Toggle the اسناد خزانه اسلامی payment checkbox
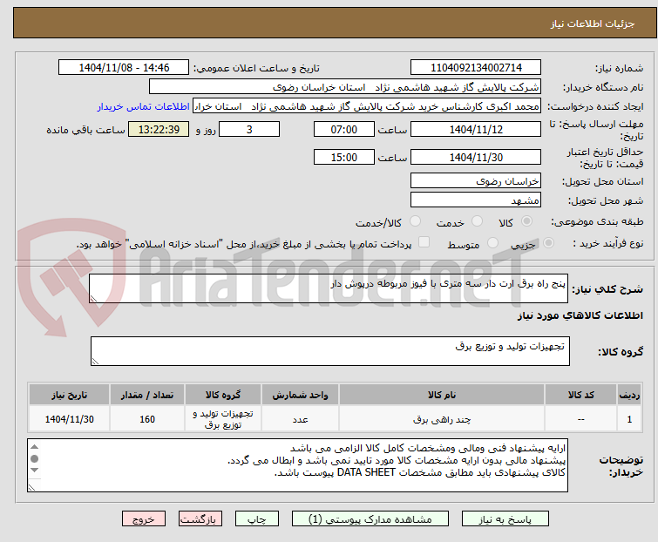658x542 pixels. [424, 242]
